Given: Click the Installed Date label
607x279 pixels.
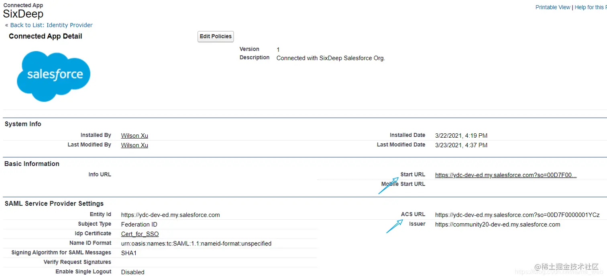Looking at the screenshot, I should coord(407,135).
